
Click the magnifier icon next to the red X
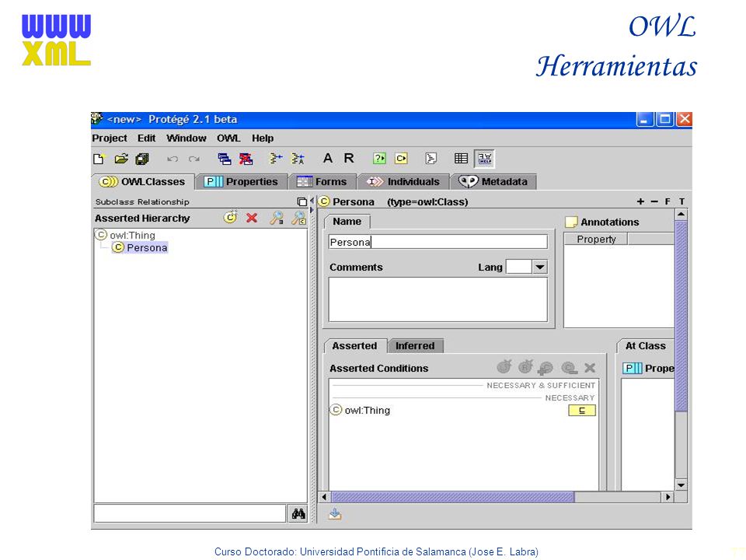[x=277, y=218]
